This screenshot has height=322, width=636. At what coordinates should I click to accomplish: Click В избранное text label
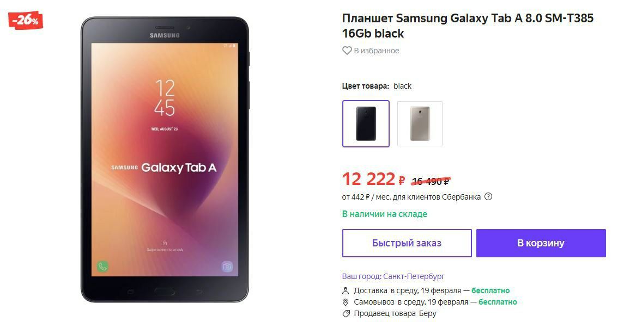377,51
